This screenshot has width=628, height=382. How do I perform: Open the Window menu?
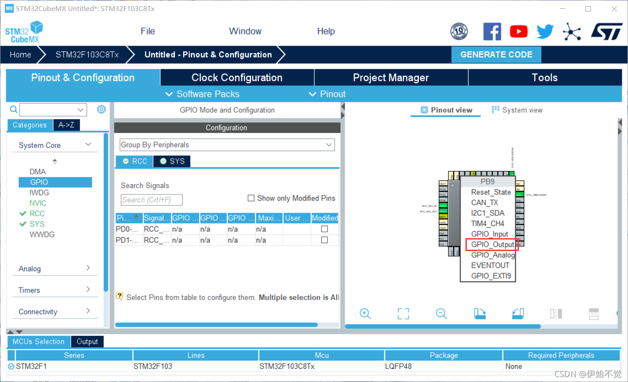(245, 31)
